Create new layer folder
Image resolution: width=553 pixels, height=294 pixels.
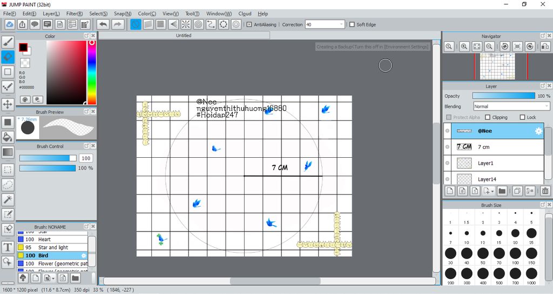pos(502,191)
